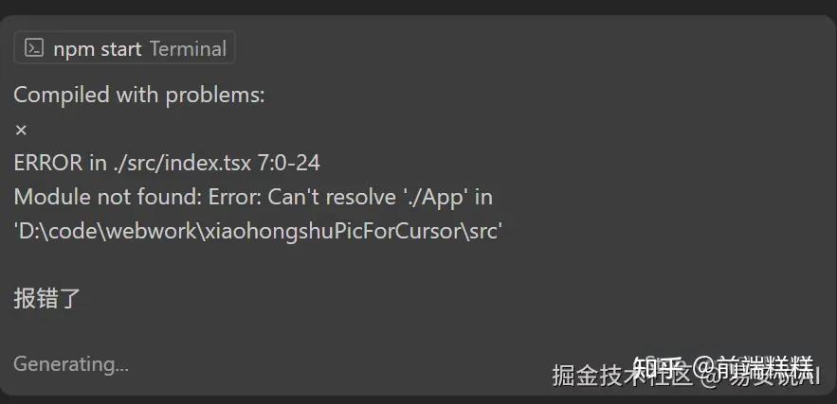Click the 报错了 message text
This screenshot has width=837, height=404.
click(x=47, y=298)
